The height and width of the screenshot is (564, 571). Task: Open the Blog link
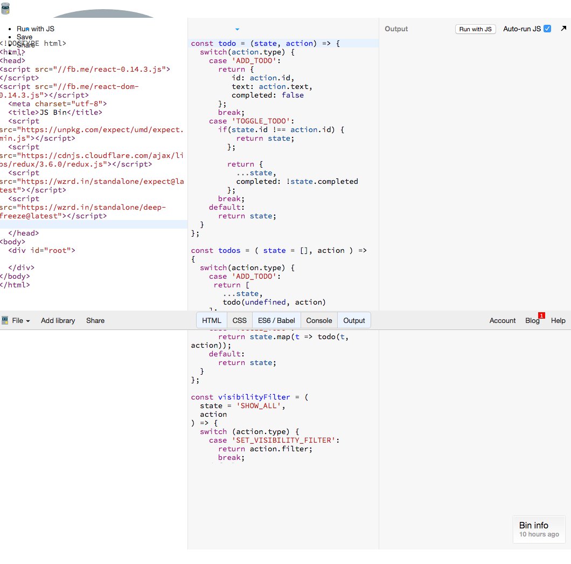point(532,320)
